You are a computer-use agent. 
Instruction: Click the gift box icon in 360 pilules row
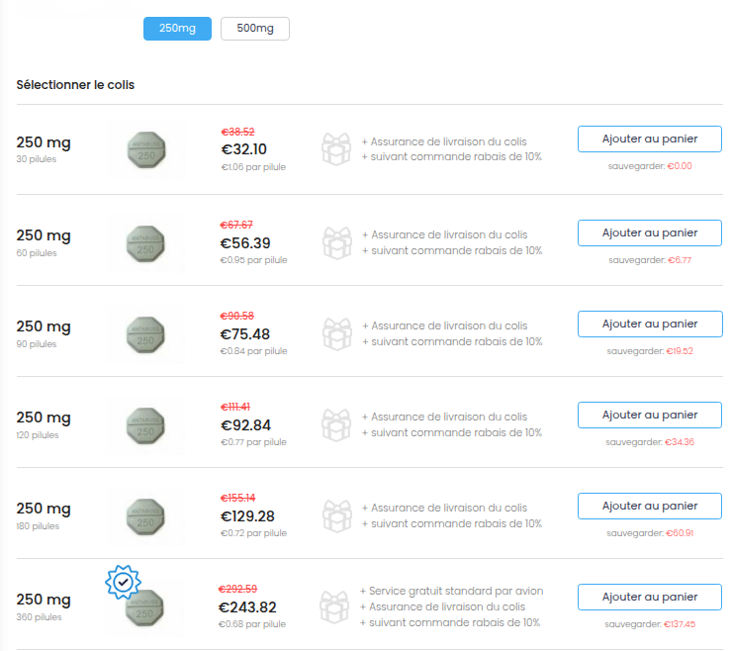click(x=334, y=606)
